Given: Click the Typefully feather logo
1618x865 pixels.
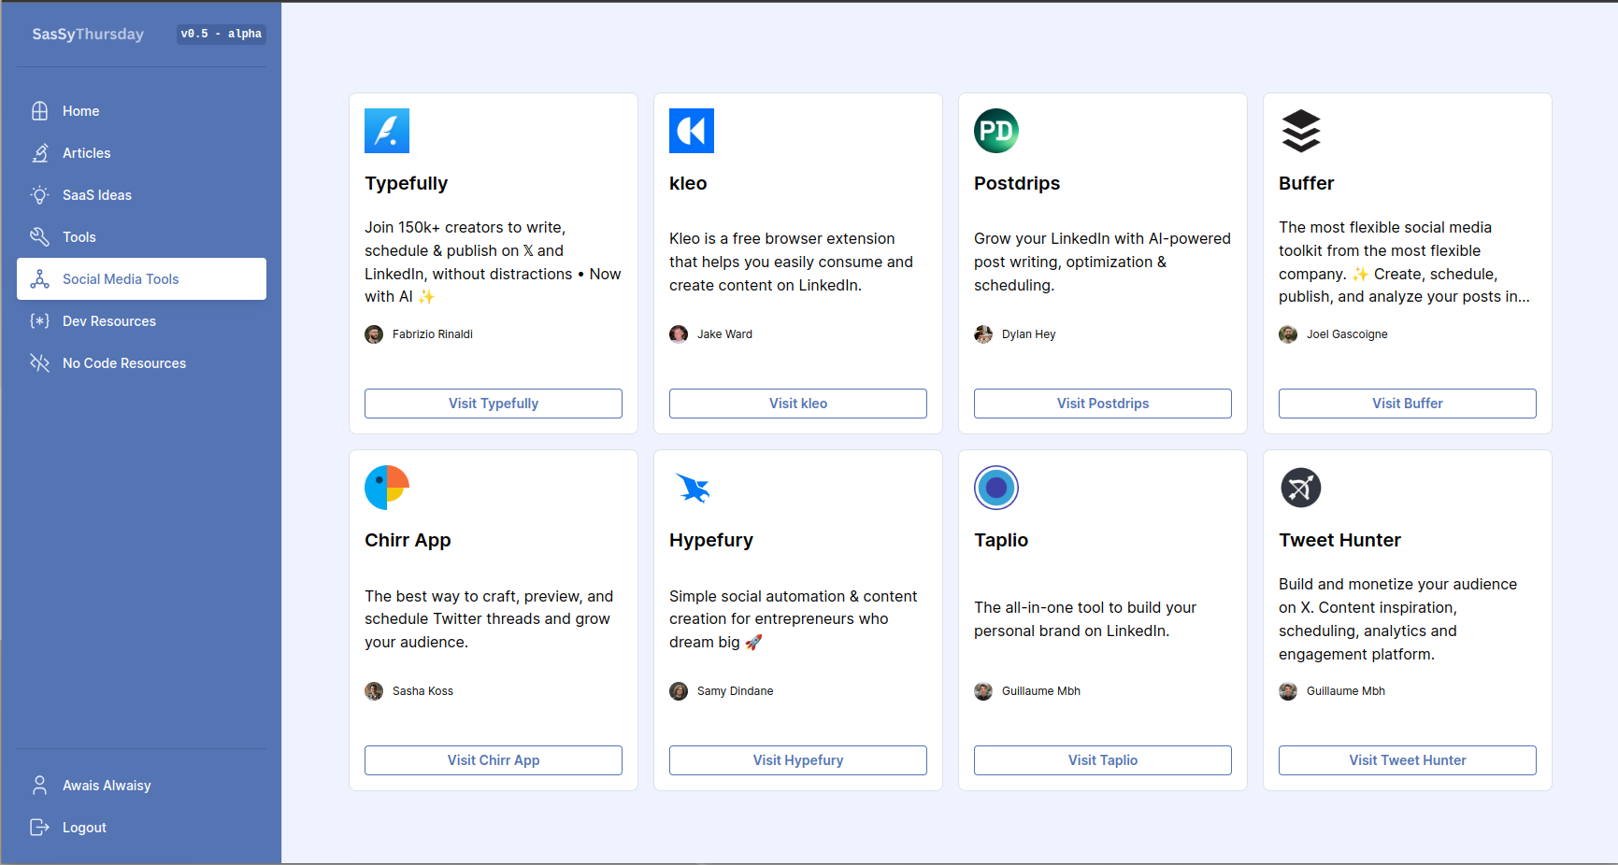Looking at the screenshot, I should point(387,131).
